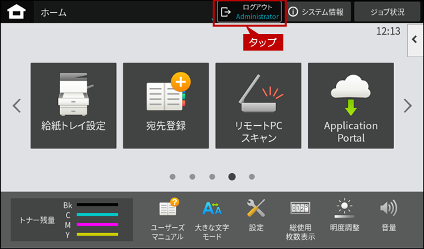Screen dimensions: 424x249
Task: Open システム情報 system information
Action: tap(318, 12)
